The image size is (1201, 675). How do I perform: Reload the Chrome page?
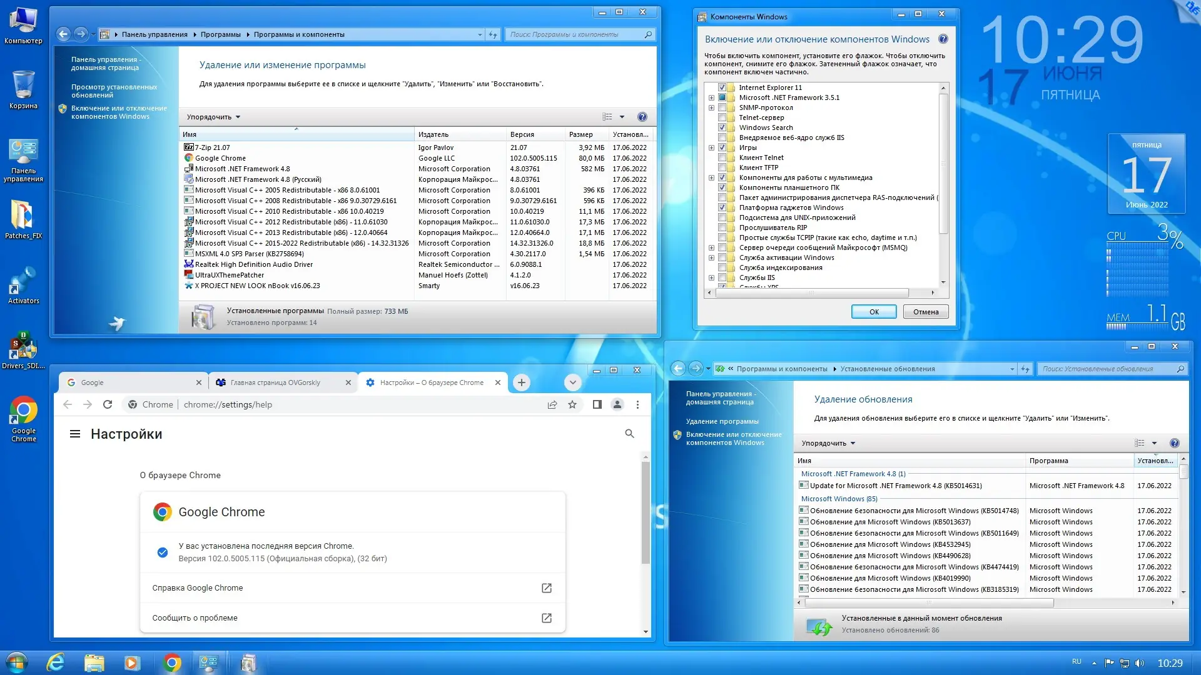tap(108, 404)
